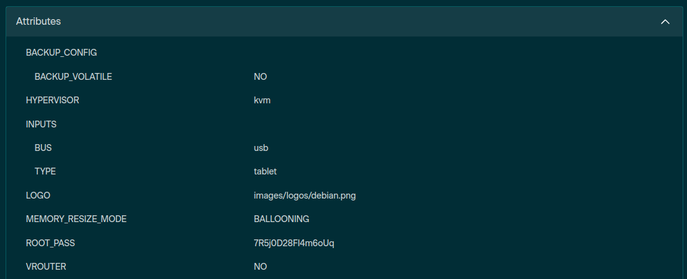Select the MEMORY_RESIZE_MODE attribute name
This screenshot has height=279, width=687.
tap(77, 219)
